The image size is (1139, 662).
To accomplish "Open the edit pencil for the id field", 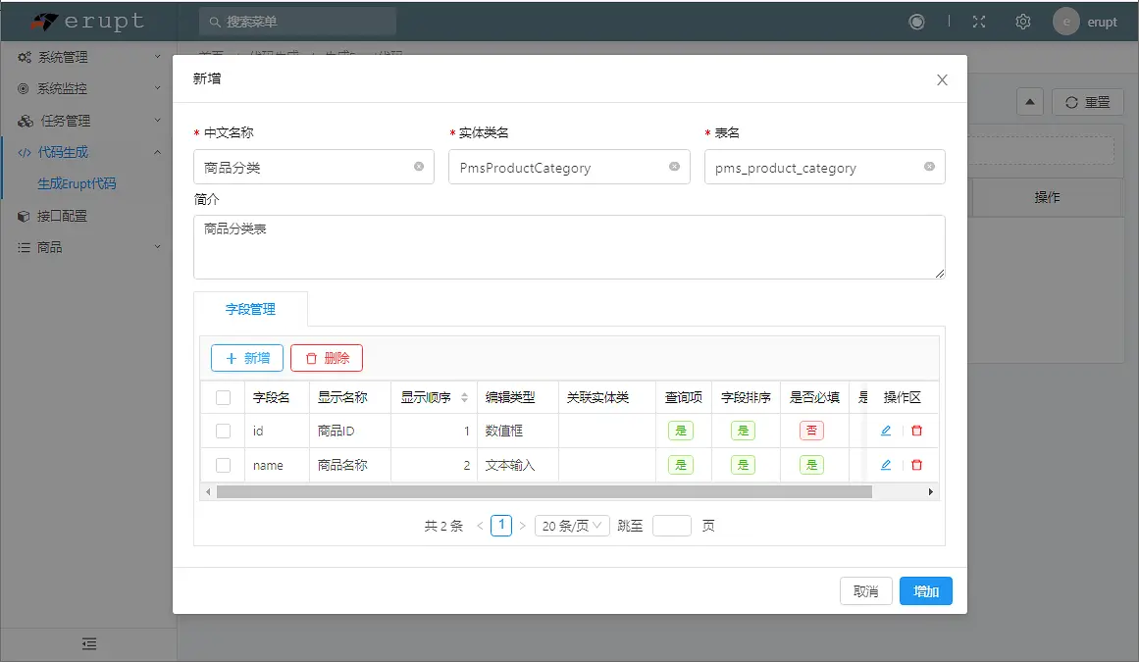I will tap(887, 430).
